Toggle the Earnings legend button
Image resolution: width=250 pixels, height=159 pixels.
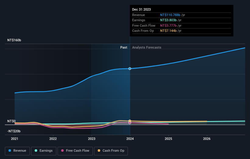pyautogui.click(x=44, y=151)
